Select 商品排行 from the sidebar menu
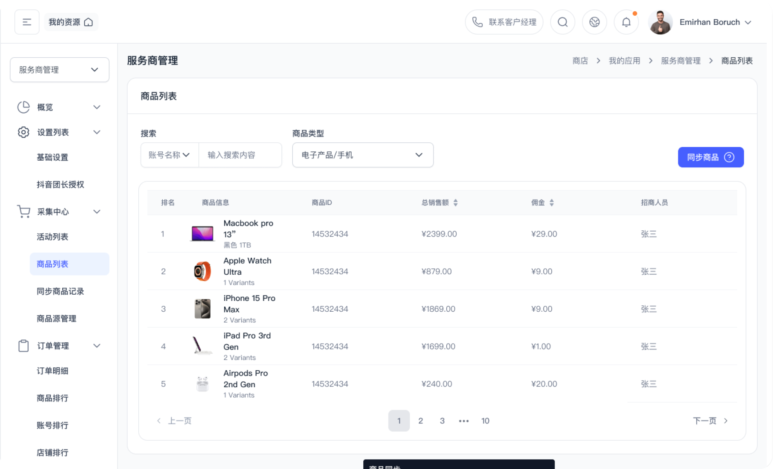773x469 pixels. point(52,398)
